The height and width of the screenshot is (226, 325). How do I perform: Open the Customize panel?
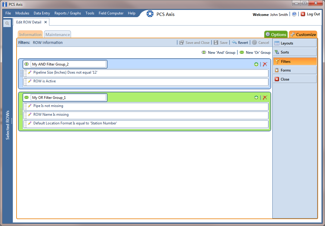(x=303, y=35)
